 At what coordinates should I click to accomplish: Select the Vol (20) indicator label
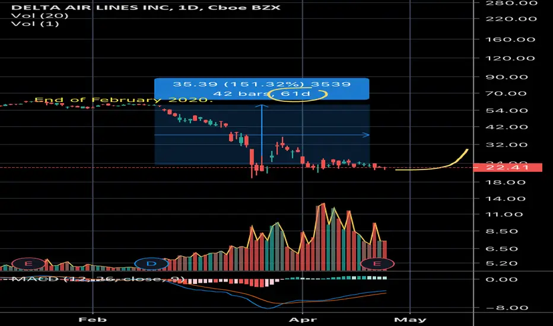click(x=40, y=15)
